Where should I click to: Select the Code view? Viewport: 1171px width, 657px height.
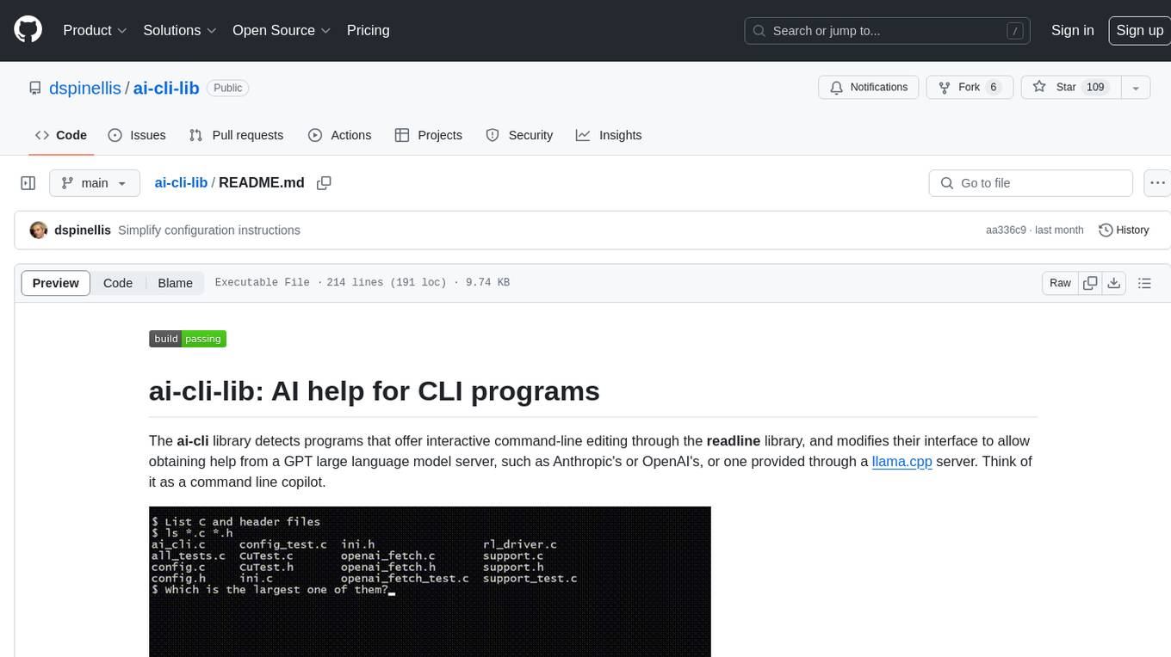tap(118, 283)
